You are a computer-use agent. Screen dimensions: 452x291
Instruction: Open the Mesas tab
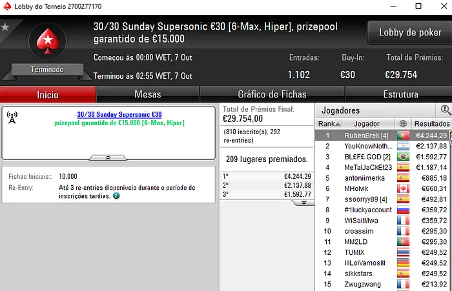pyautogui.click(x=148, y=94)
